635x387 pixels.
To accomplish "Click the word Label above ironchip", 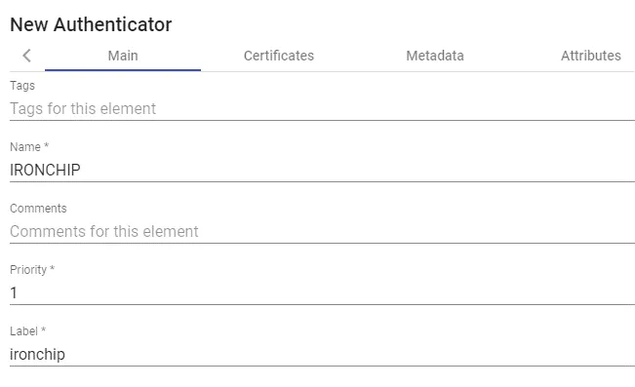I will pos(23,331).
